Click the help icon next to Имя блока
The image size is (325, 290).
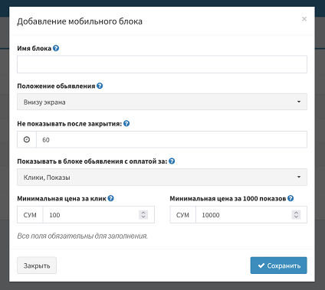(x=56, y=48)
